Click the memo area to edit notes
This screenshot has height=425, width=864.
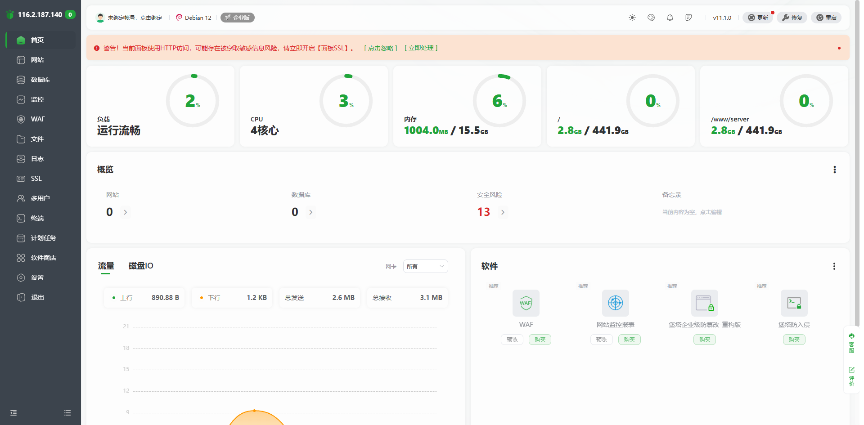692,212
